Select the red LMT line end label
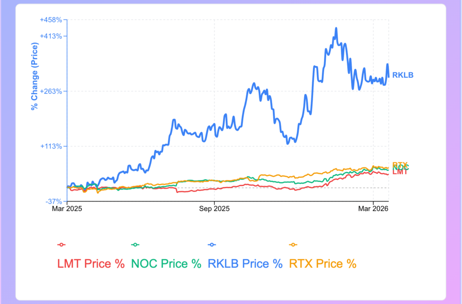 [400, 172]
